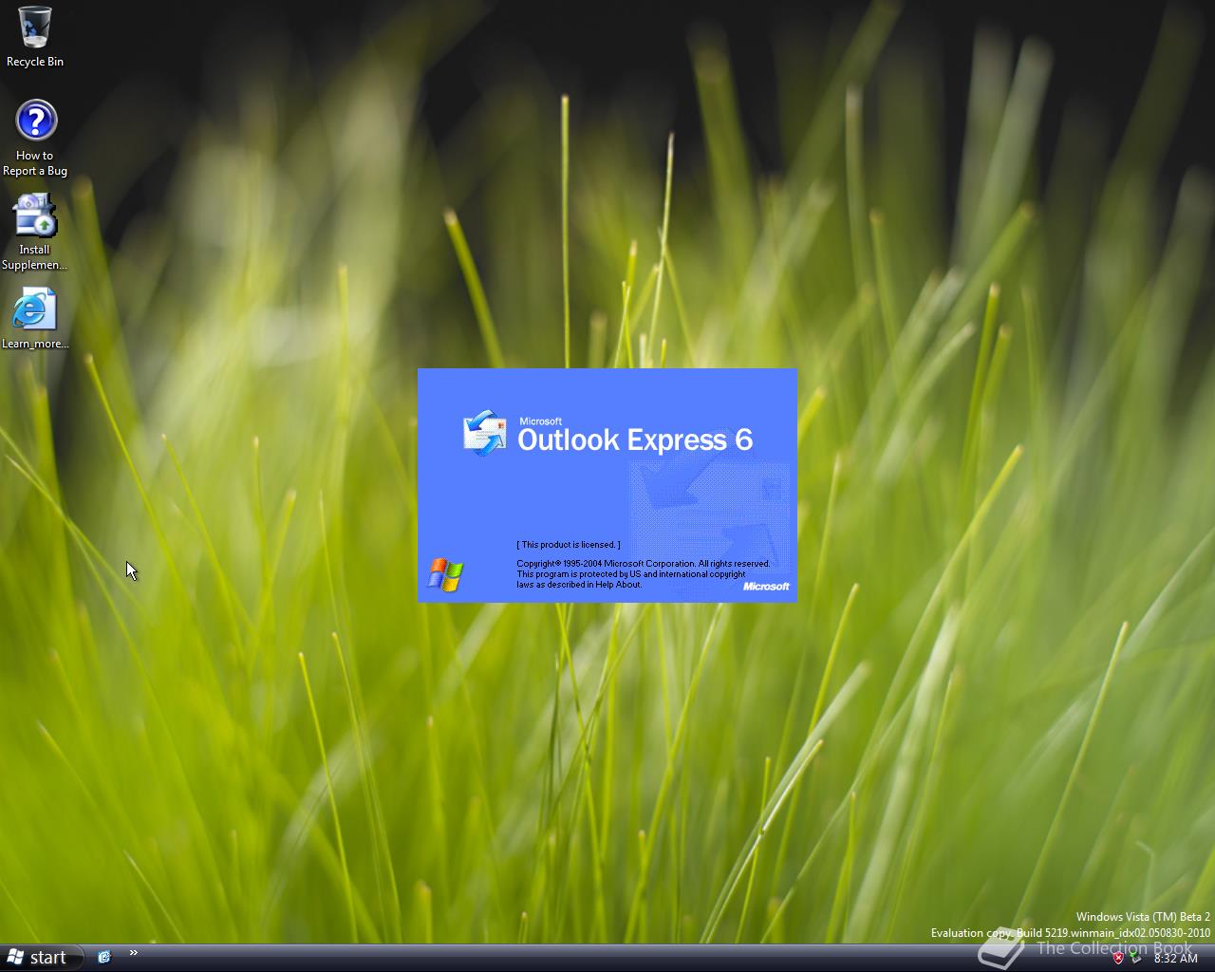Click the 'This product is licensed' text
1215x972 pixels.
tap(569, 545)
